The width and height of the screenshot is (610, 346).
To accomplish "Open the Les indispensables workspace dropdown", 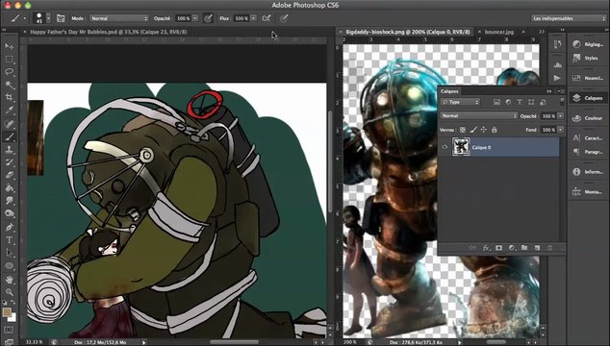I will pos(569,18).
